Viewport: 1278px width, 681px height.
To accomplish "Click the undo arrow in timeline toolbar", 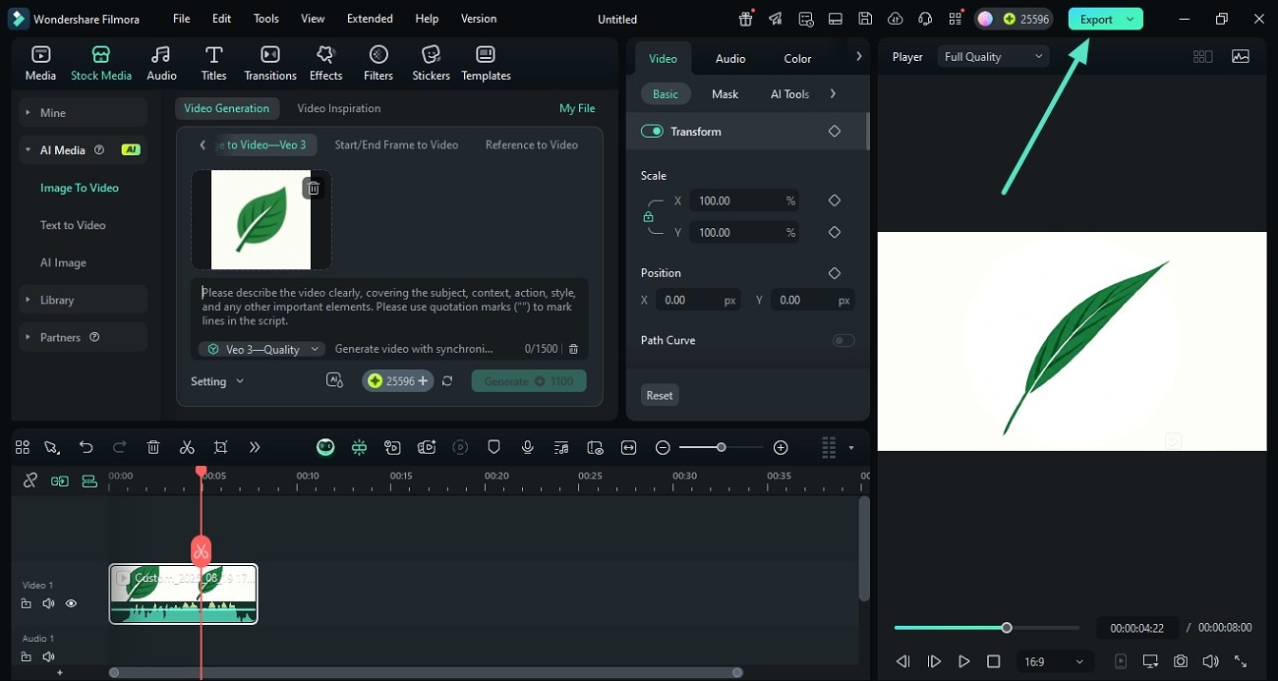I will point(87,447).
